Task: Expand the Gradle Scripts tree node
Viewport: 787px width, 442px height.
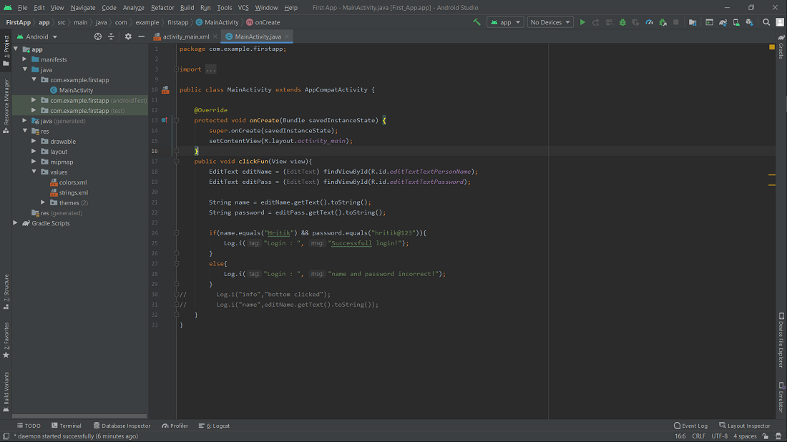Action: pyautogui.click(x=16, y=223)
